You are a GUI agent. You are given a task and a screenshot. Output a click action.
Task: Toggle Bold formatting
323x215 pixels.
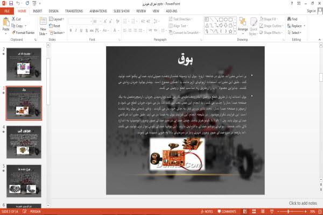point(71,31)
